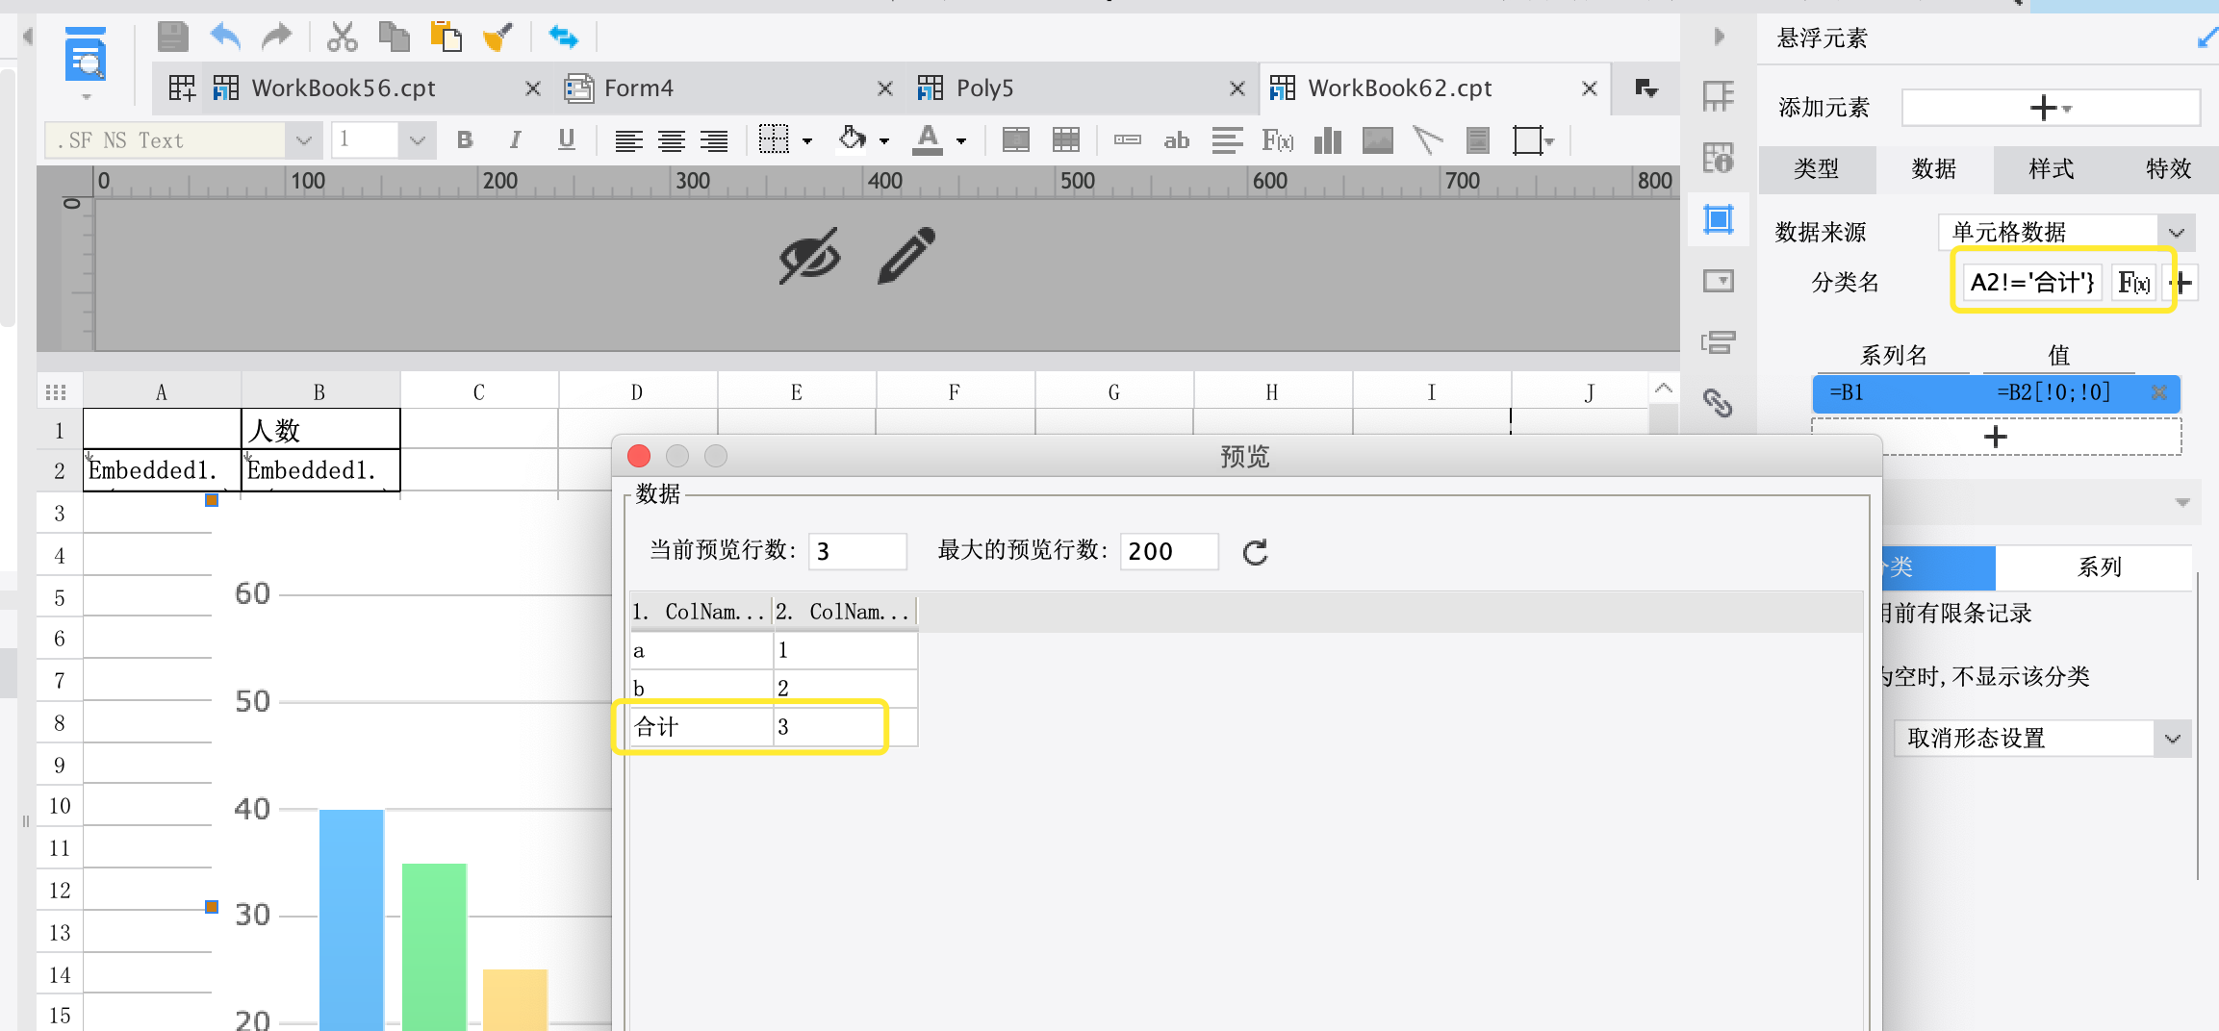This screenshot has width=2219, height=1031.
Task: Open the font color dropdown arrow
Action: pyautogui.click(x=961, y=141)
